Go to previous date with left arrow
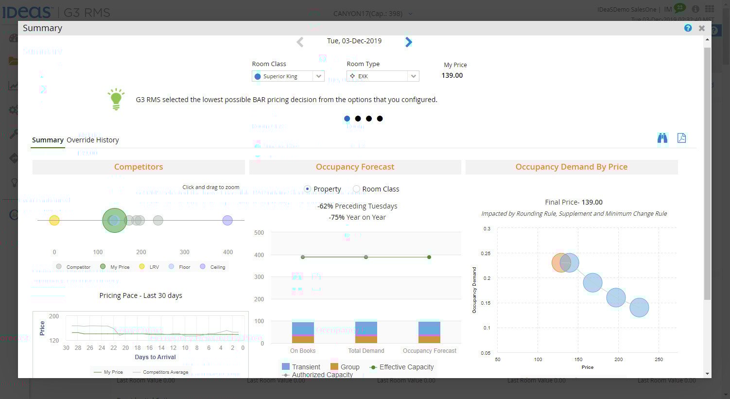Screen dimensions: 730x399 point(300,42)
